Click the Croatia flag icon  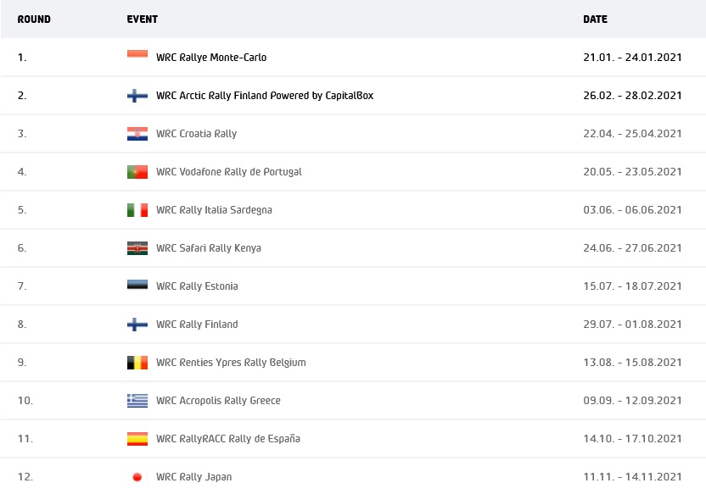[x=137, y=134]
